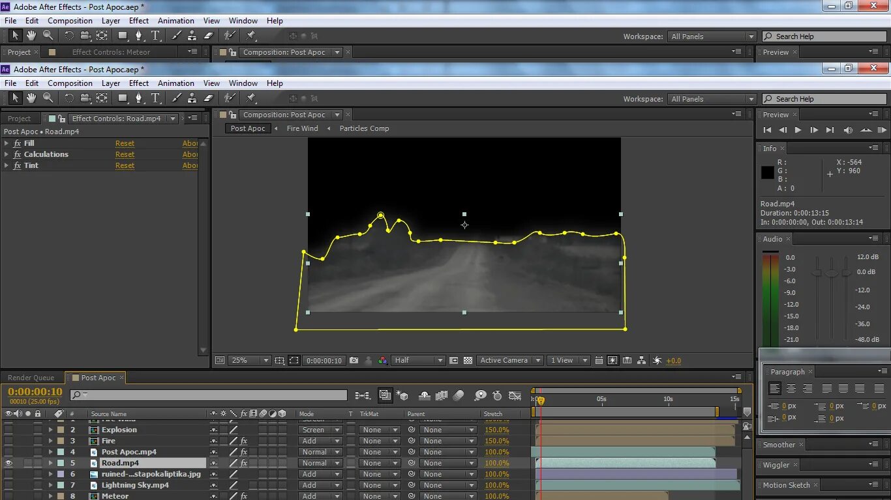Select the Pen tool in back window toolbar
Image resolution: width=891 pixels, height=500 pixels.
coord(139,36)
